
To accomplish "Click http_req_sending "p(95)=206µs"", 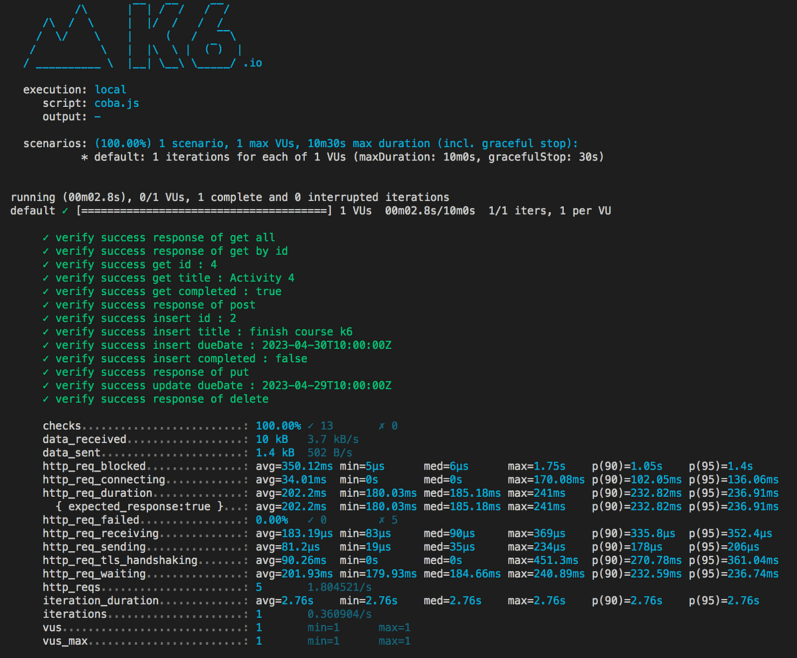I will click(725, 547).
